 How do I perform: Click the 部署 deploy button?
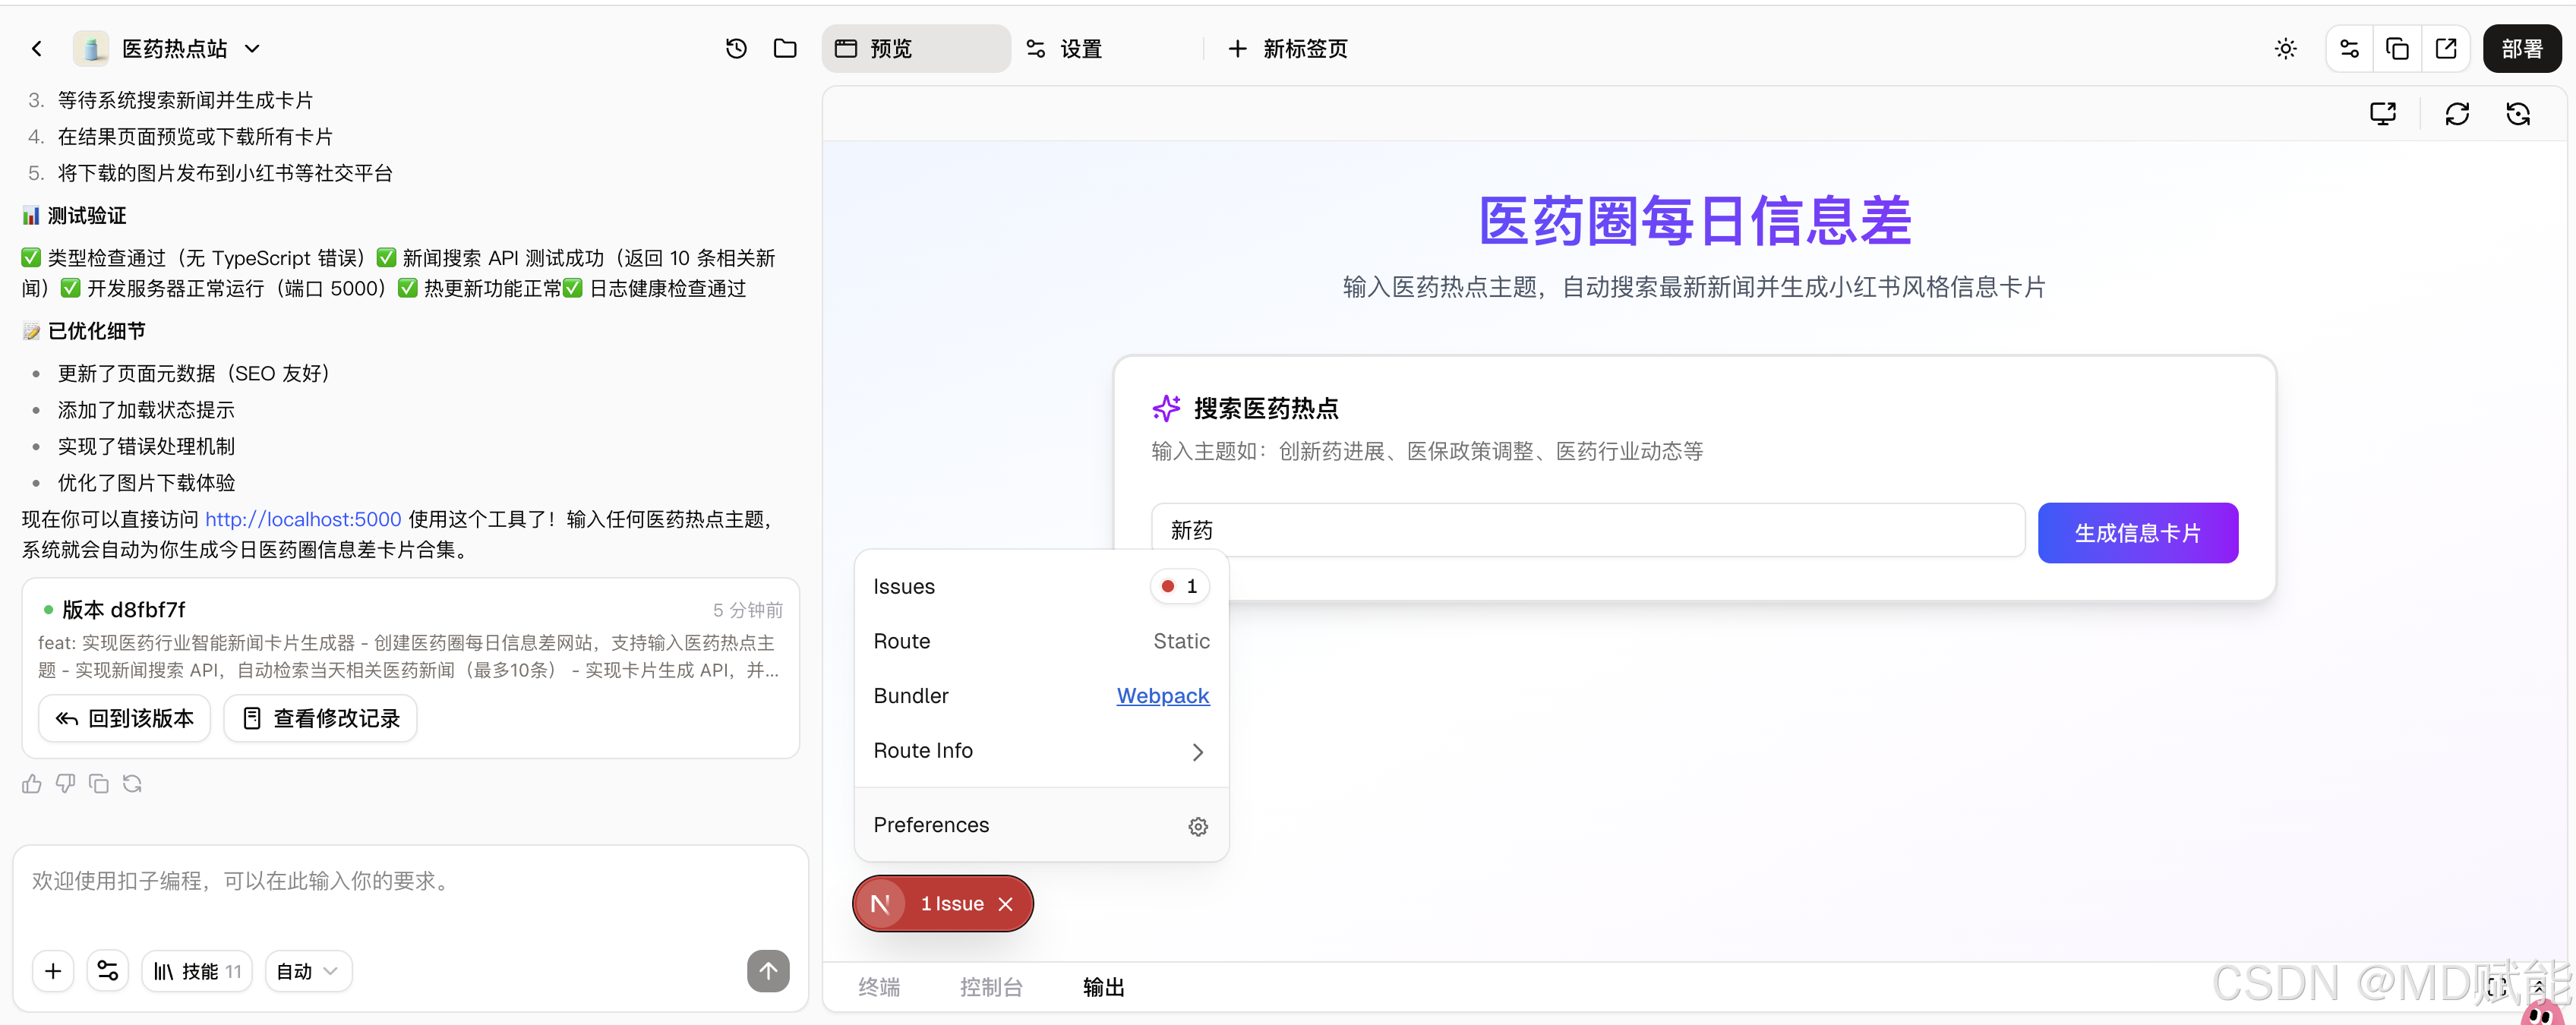(2521, 48)
